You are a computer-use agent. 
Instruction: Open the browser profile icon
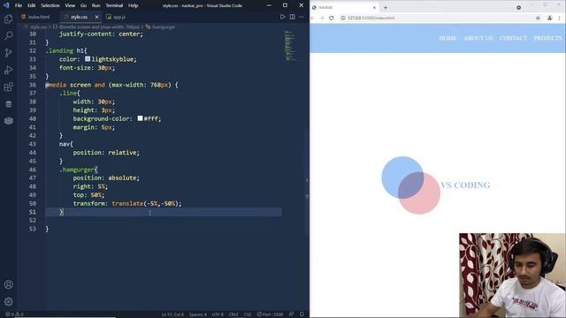coord(549,18)
